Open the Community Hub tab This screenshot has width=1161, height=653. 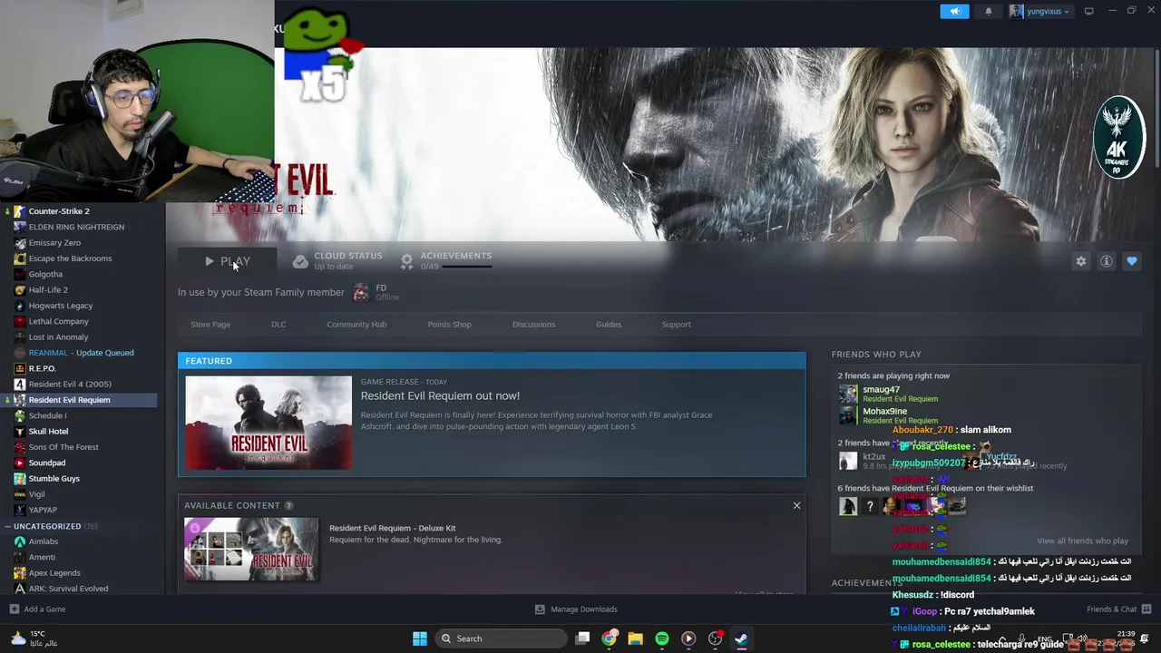tap(356, 324)
